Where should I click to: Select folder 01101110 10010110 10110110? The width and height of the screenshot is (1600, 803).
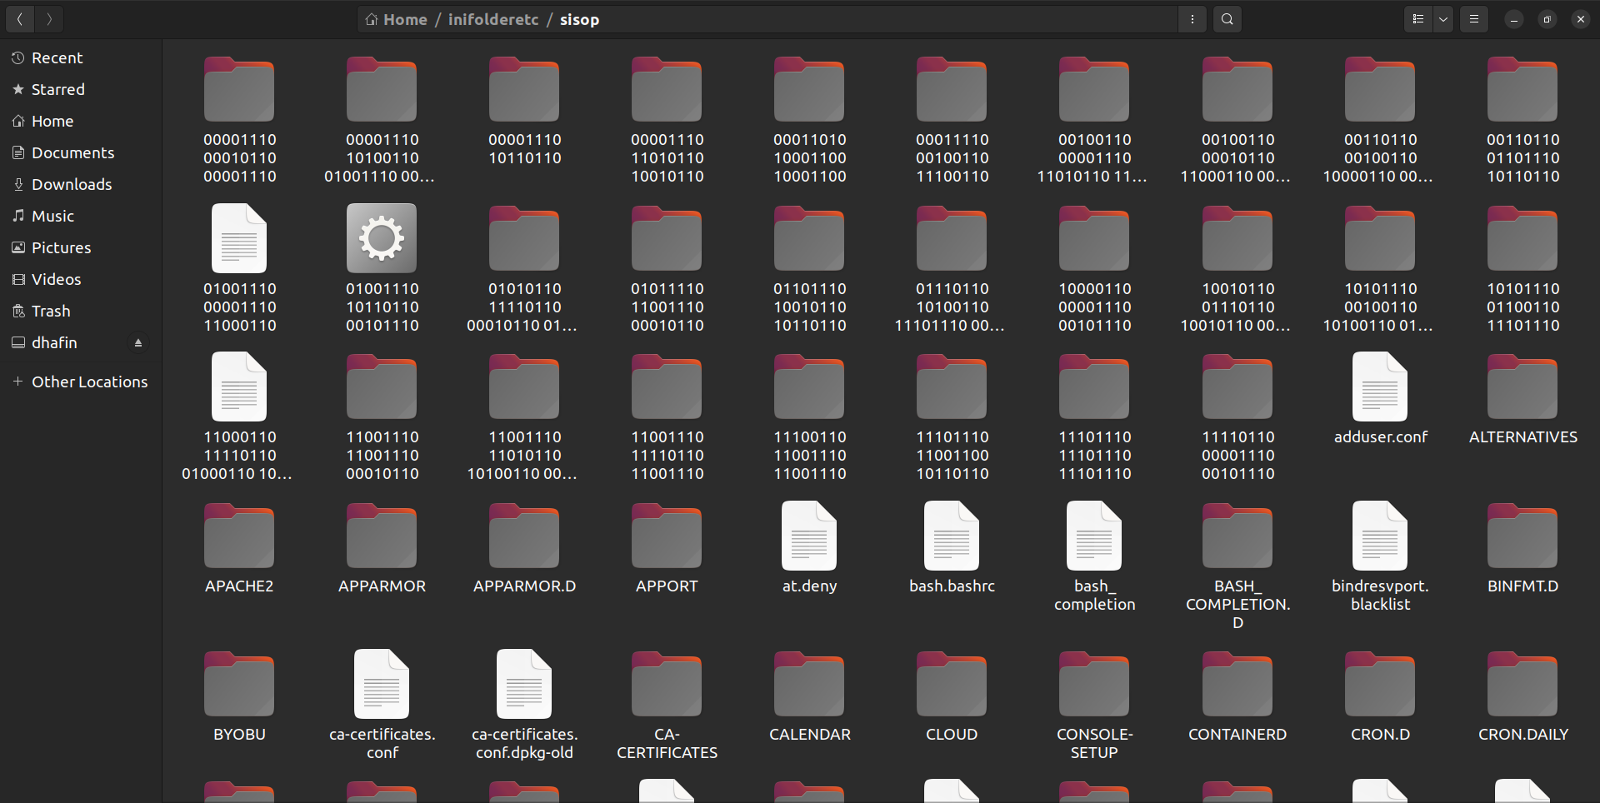coord(809,268)
